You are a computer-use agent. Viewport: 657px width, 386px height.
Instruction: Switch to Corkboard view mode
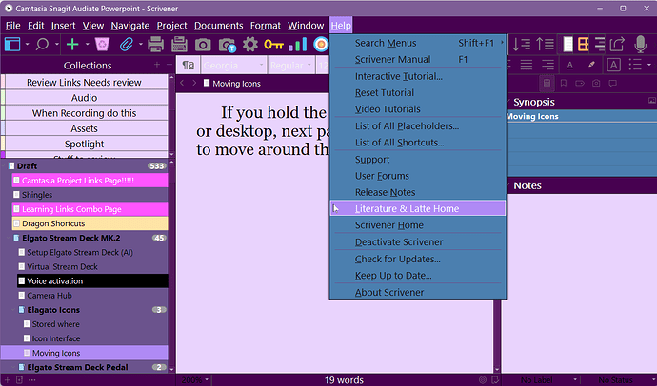pyautogui.click(x=584, y=44)
